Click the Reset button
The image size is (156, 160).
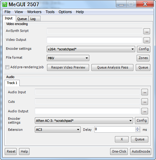pyautogui.click(x=11, y=151)
